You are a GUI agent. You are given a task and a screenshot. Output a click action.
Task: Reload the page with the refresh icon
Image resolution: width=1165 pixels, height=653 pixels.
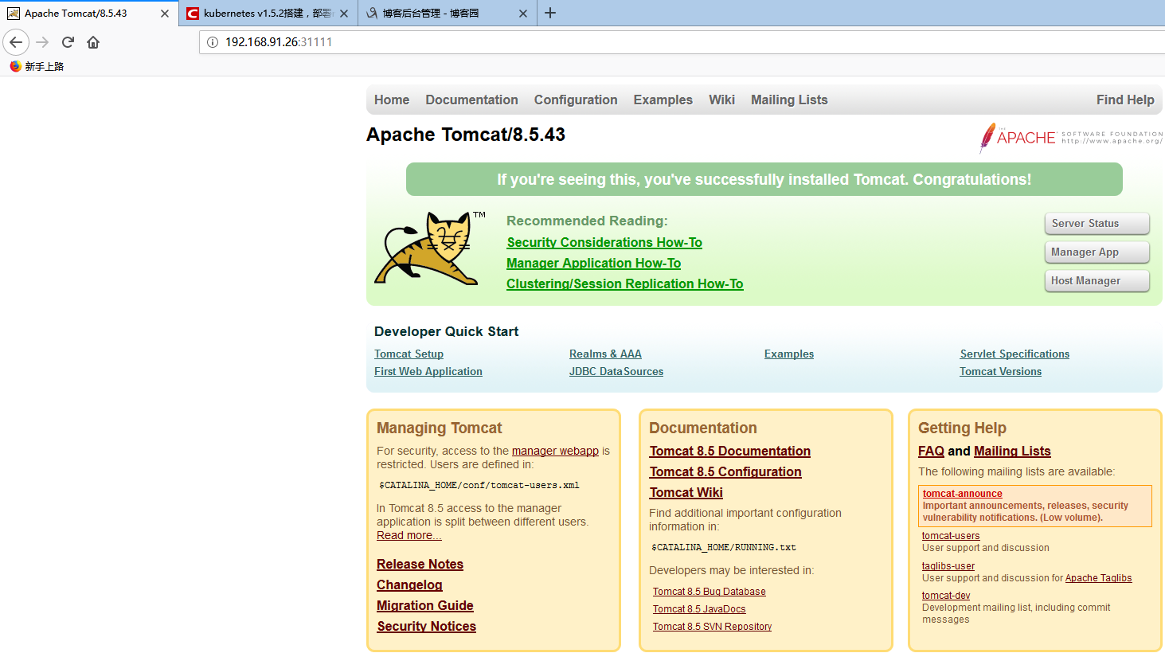point(68,42)
